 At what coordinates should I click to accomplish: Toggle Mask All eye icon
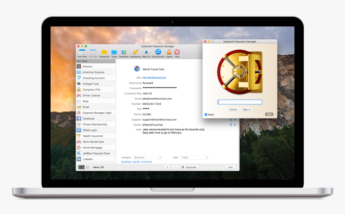146,53
